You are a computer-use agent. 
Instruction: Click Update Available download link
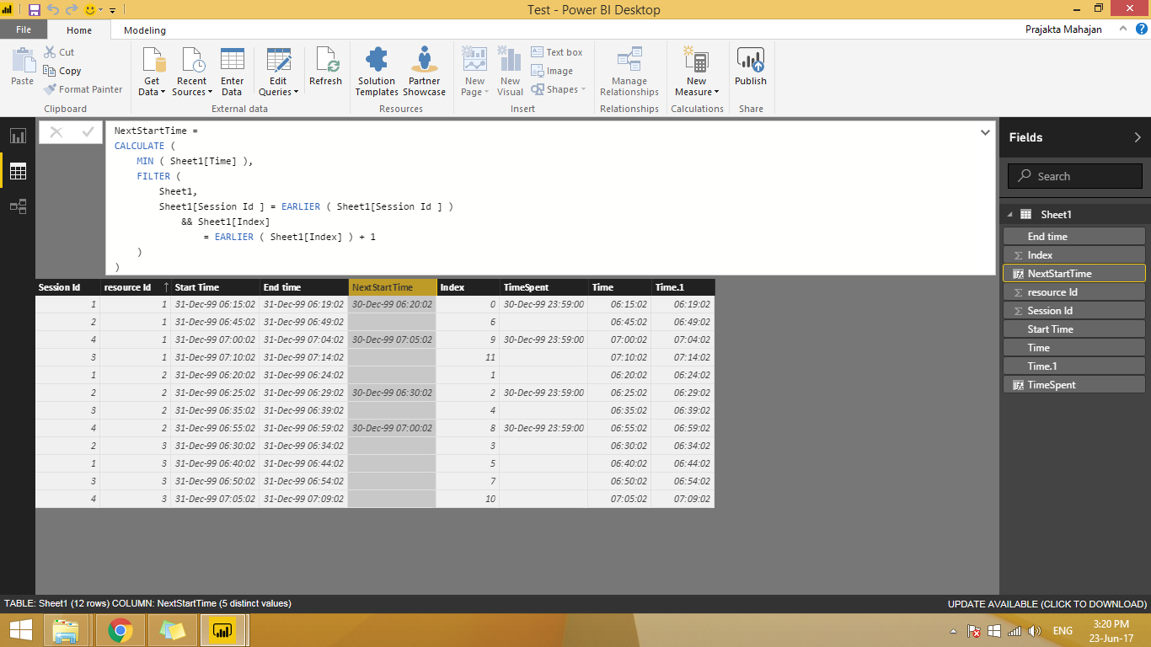[x=1047, y=604]
